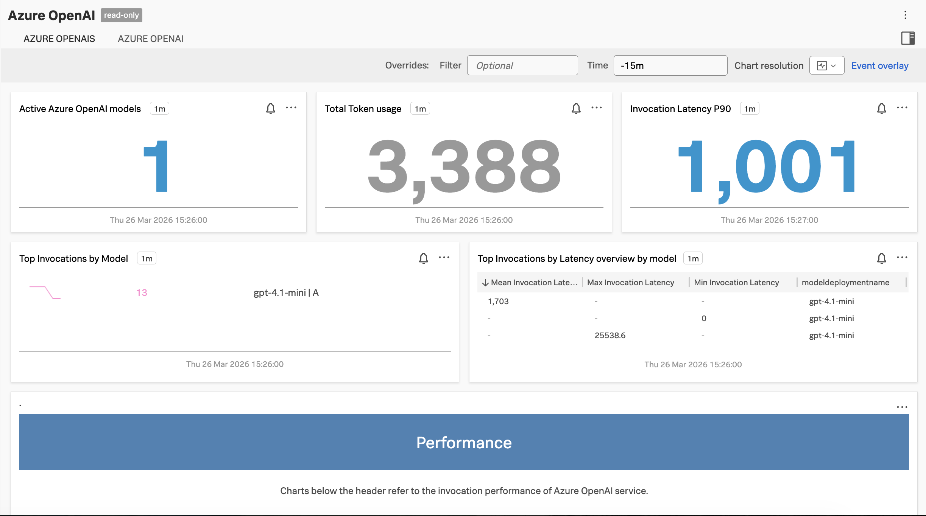Click Min Invocation Latency column header
Image resolution: width=926 pixels, height=516 pixels.
(736, 282)
